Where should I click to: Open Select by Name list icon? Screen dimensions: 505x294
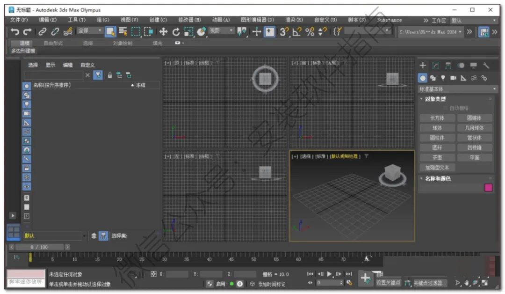(123, 31)
